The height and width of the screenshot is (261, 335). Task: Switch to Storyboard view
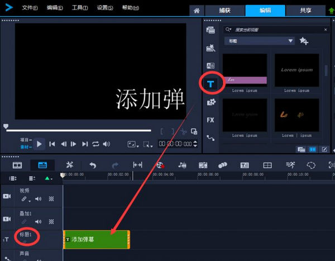17,165
